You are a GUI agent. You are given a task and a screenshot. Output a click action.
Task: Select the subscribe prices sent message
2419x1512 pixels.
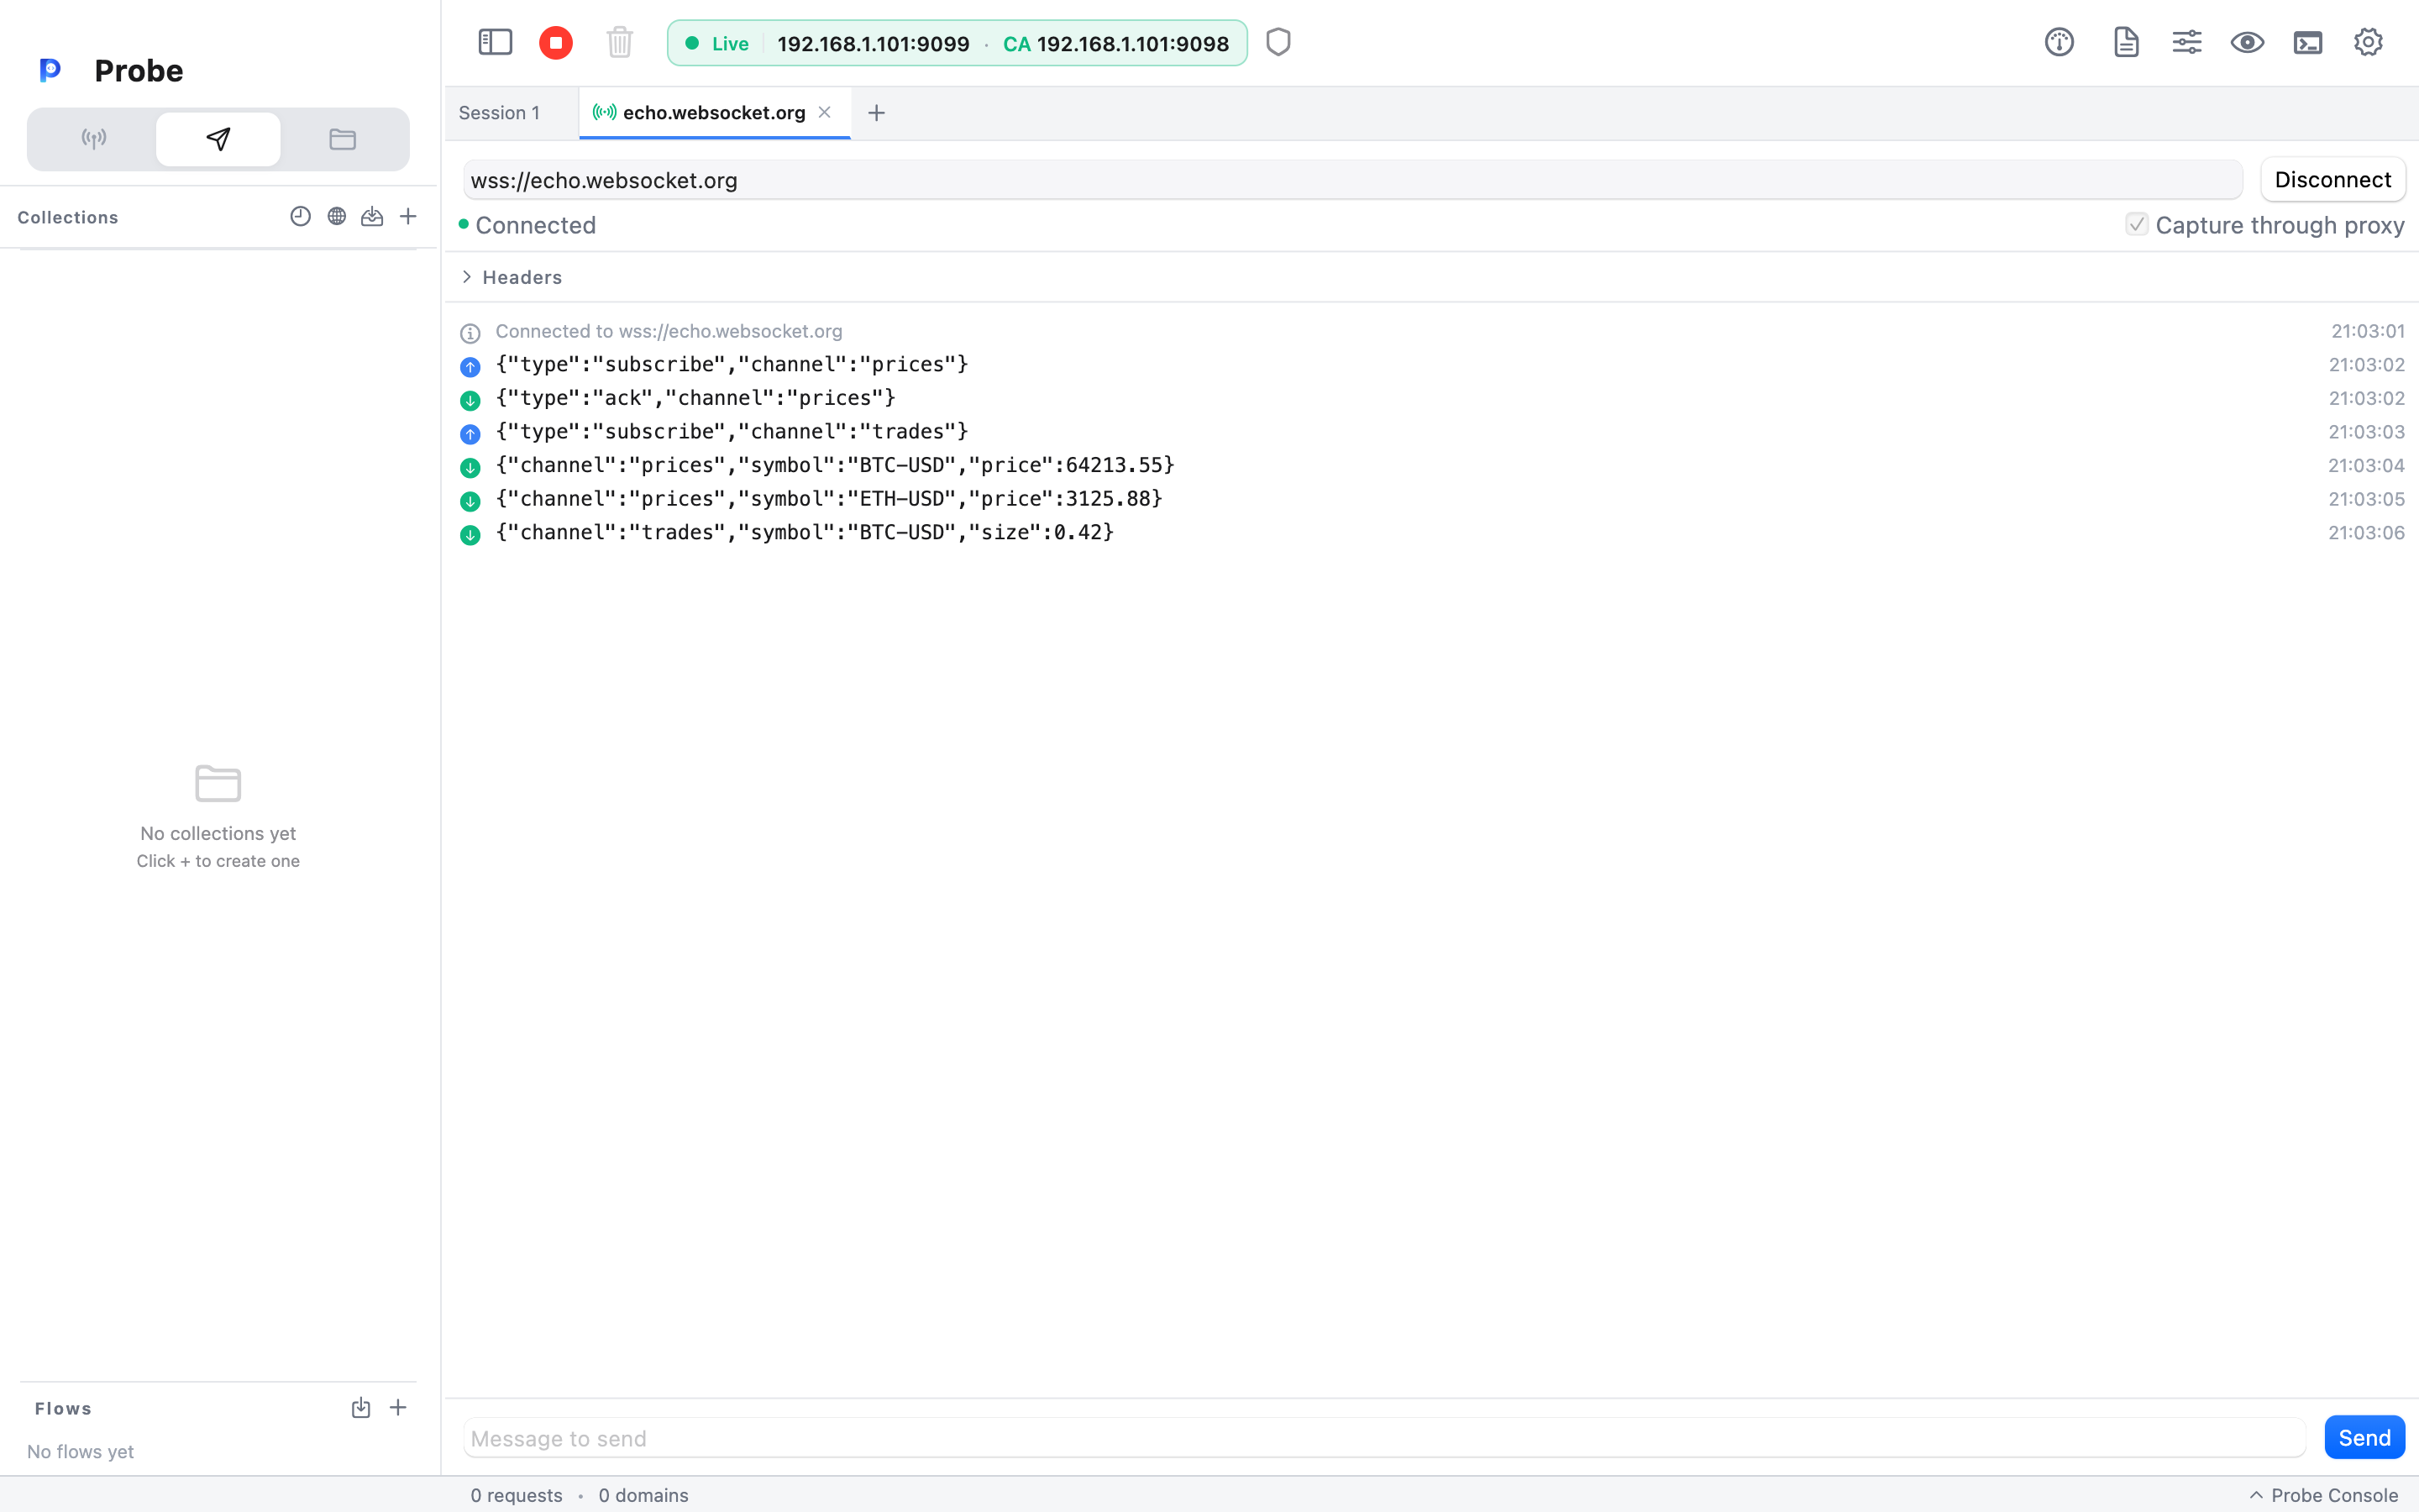(1431, 365)
